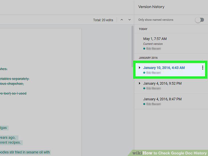Click the JANUARY 2016 section header
208x156 pixels.
coord(148,58)
